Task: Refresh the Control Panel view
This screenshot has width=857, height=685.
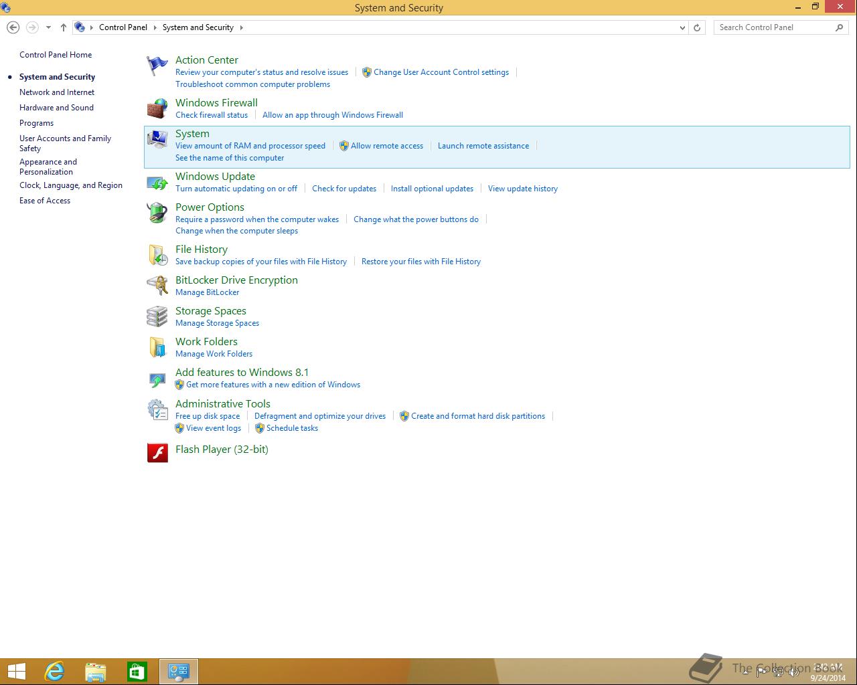Action: 697,27
